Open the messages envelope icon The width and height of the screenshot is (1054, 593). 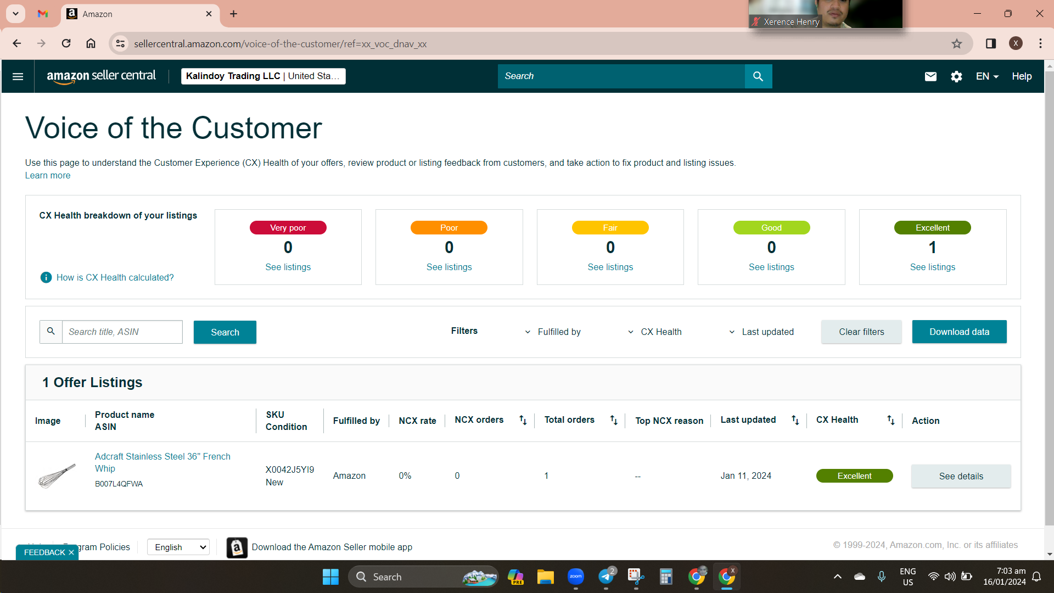coord(930,76)
